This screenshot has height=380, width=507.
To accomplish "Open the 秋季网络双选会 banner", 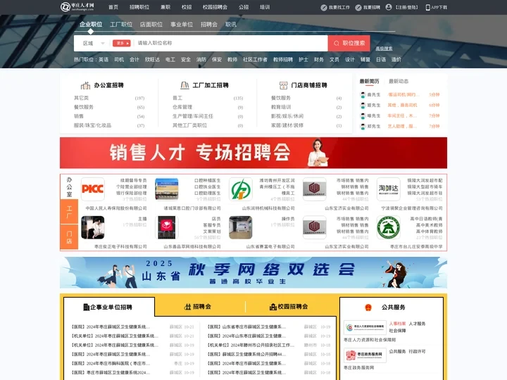I will tap(254, 273).
